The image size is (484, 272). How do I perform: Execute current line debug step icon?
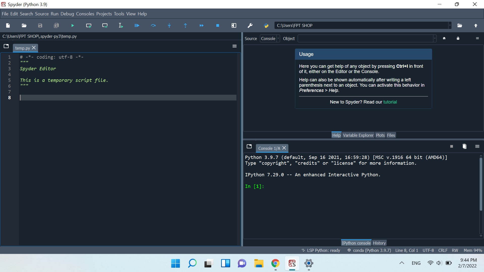coord(153,25)
